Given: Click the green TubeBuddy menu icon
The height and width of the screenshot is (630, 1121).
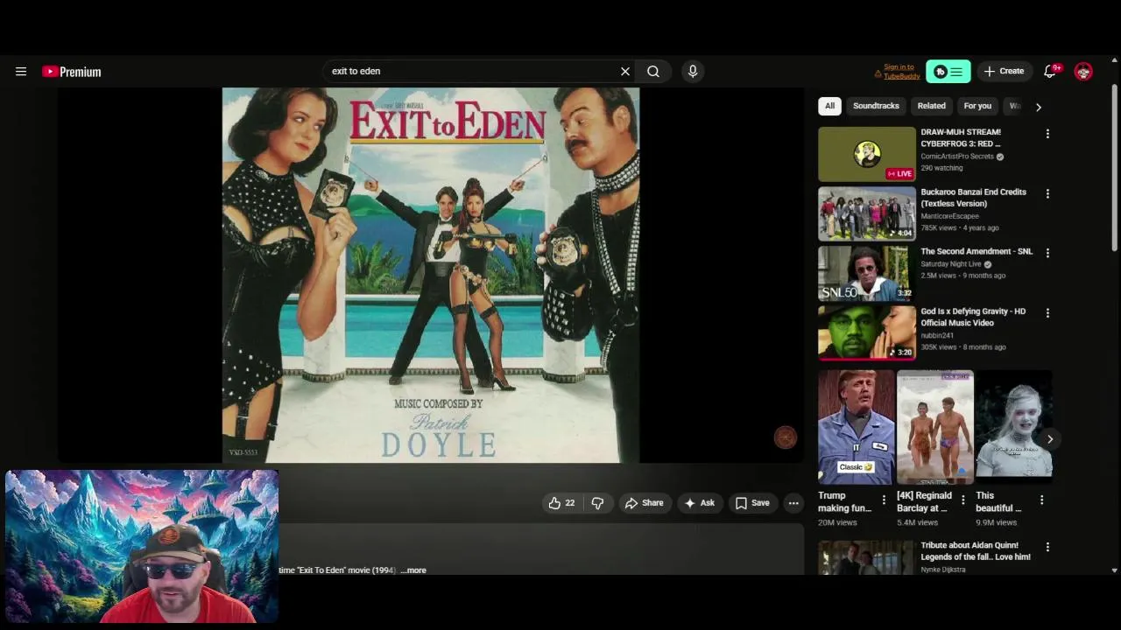Looking at the screenshot, I should tap(948, 72).
